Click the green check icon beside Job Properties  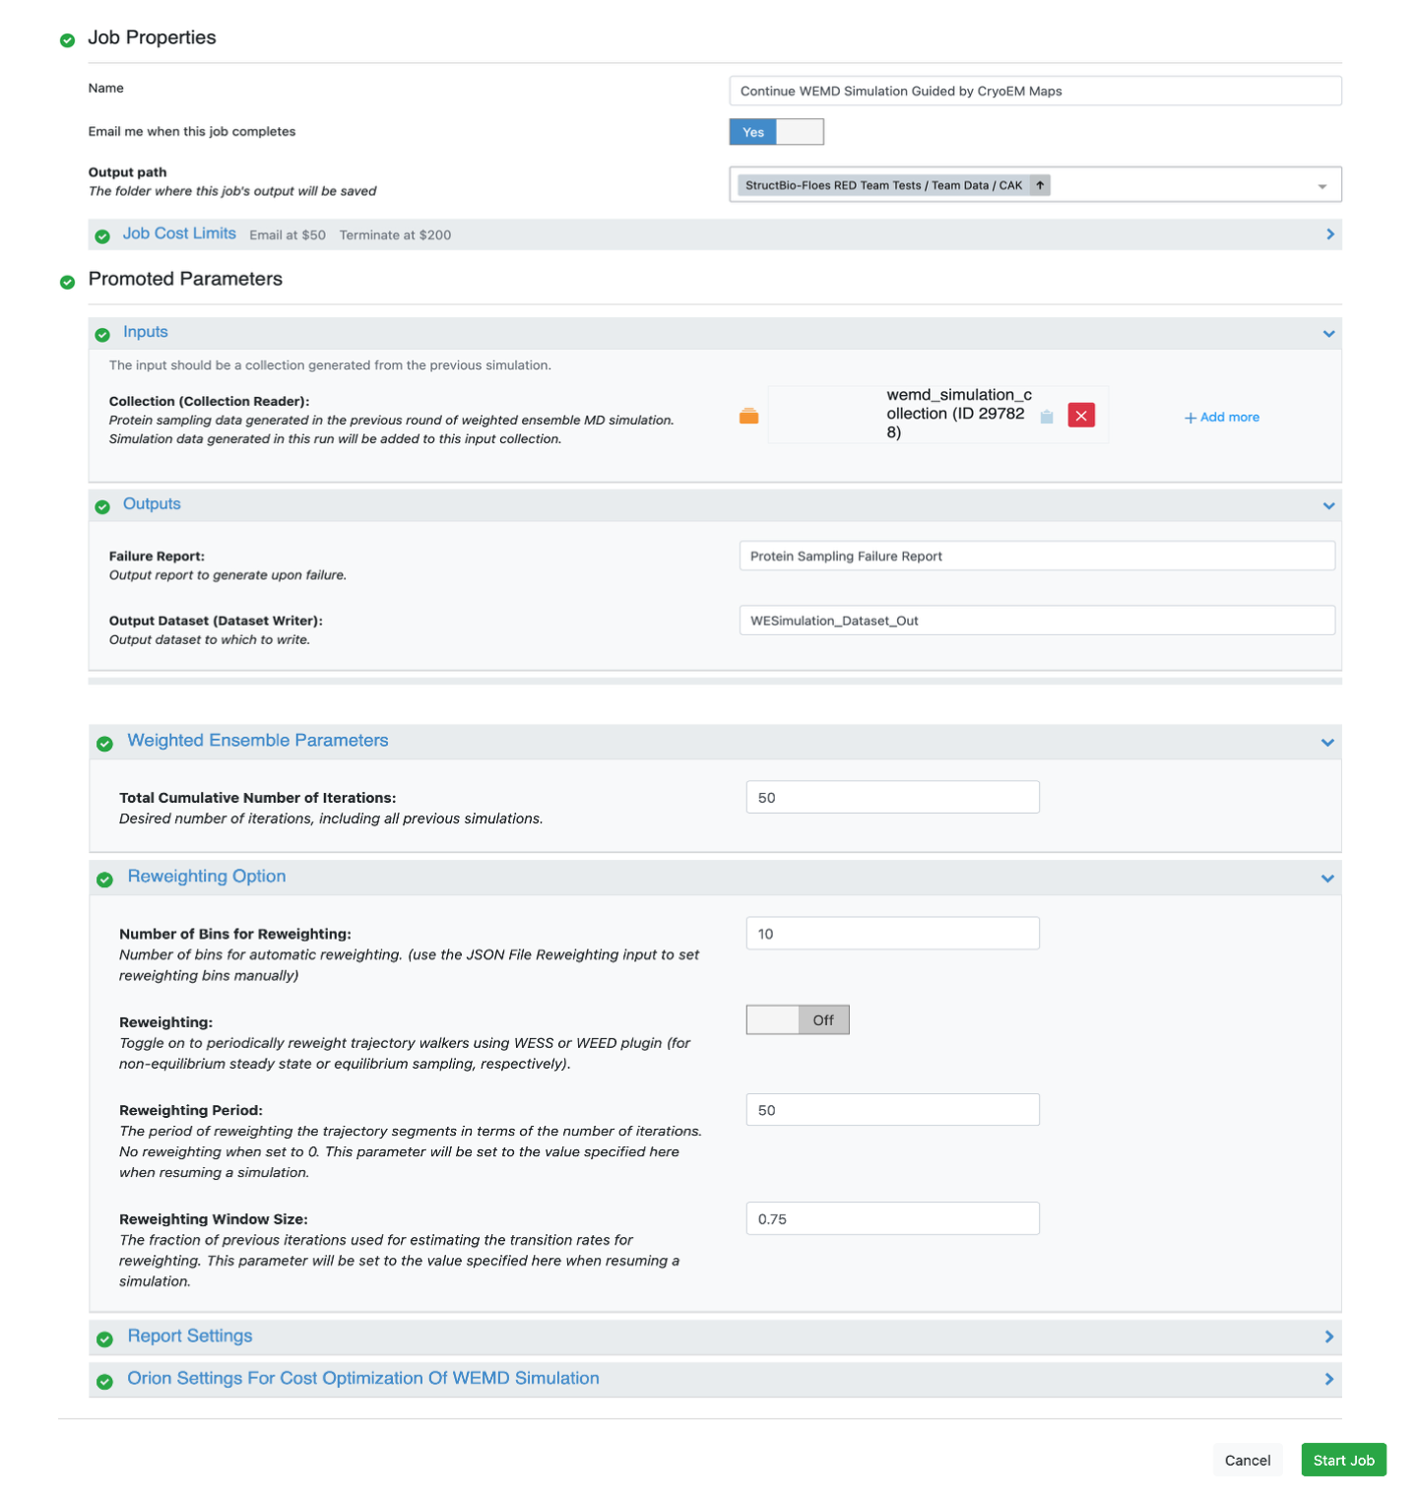point(67,40)
